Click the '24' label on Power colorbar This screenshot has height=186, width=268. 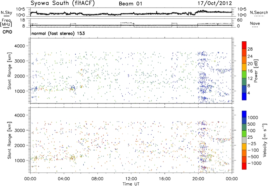point(250,56)
